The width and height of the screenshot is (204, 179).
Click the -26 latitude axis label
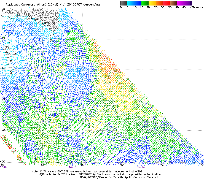tap(3, 99)
